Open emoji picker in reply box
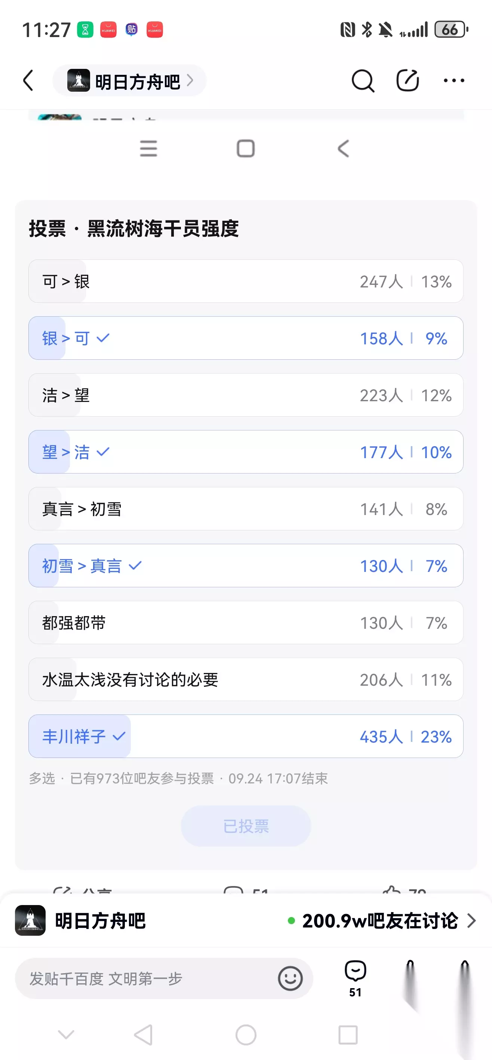This screenshot has height=1060, width=492. (290, 978)
